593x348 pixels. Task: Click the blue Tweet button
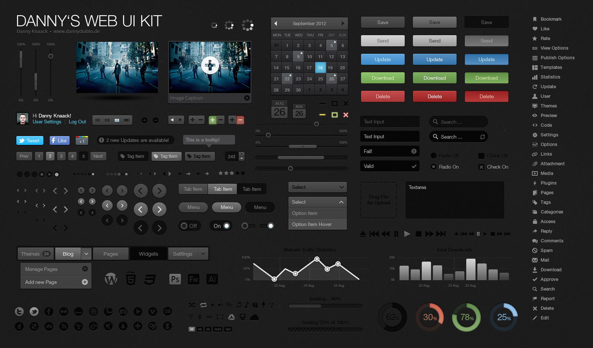point(30,140)
